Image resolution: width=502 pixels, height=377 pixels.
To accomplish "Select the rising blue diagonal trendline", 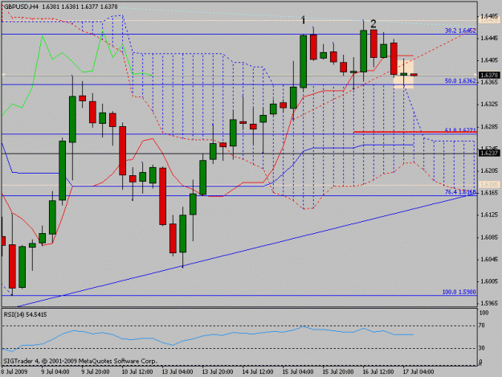I will coord(243,251).
